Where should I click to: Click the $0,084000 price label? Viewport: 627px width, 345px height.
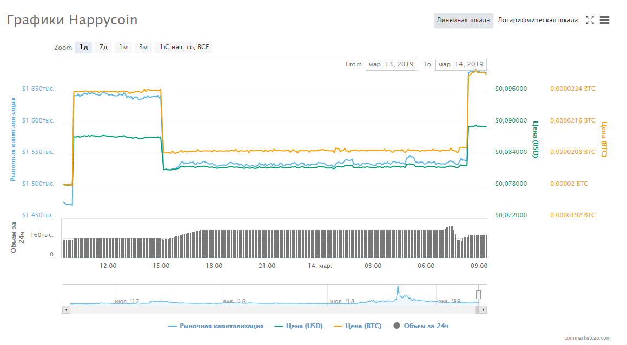[x=511, y=152]
